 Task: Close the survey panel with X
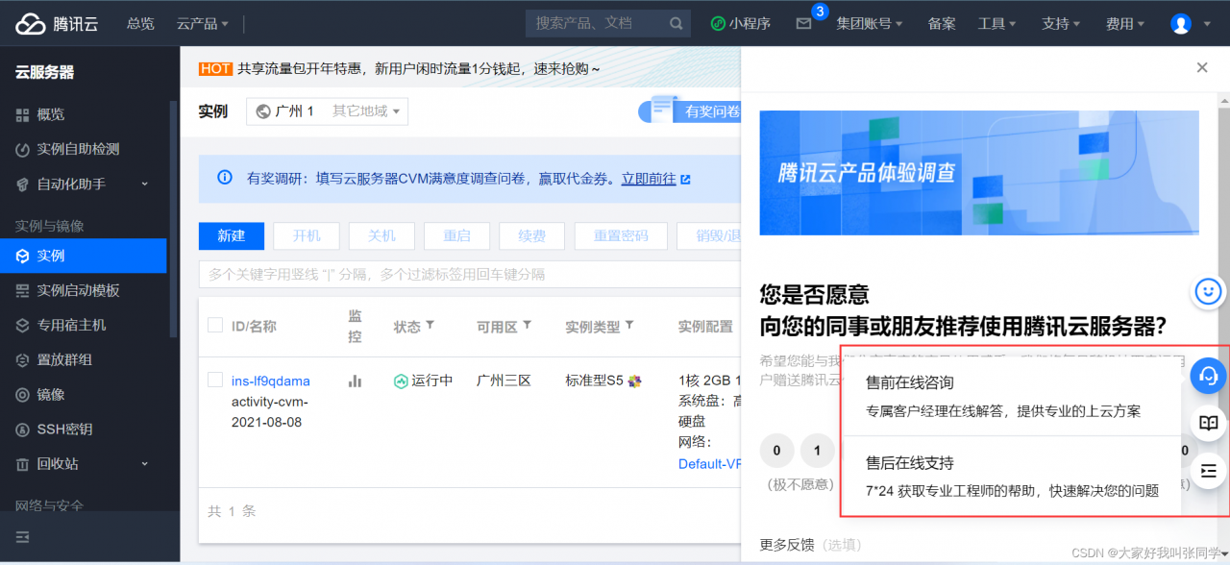1202,67
